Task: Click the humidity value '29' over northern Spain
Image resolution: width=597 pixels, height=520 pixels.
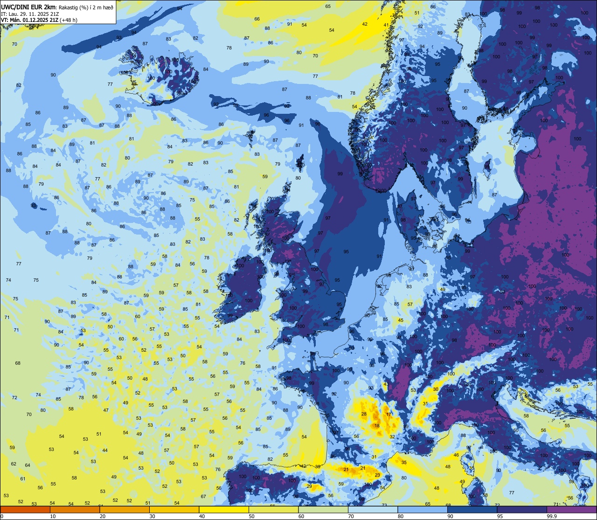Action: [x=309, y=486]
